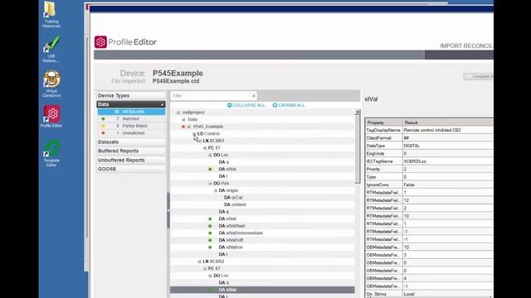Open the Template Editor desktop shortcut
The width and height of the screenshot is (531, 298).
tap(51, 154)
